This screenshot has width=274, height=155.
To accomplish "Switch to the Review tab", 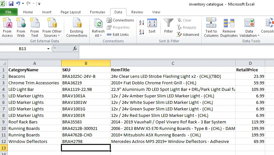I will pyautogui.click(x=137, y=12).
